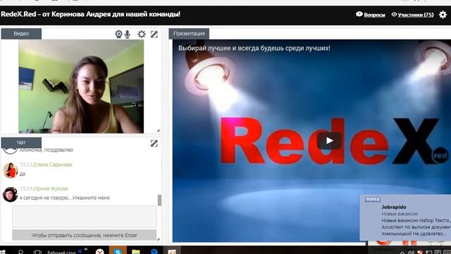Click the chat message input field

tap(85, 217)
